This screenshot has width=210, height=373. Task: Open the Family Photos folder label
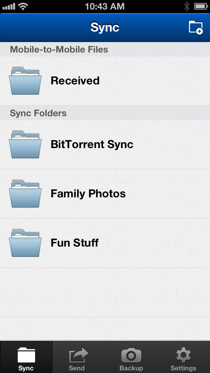(x=88, y=194)
